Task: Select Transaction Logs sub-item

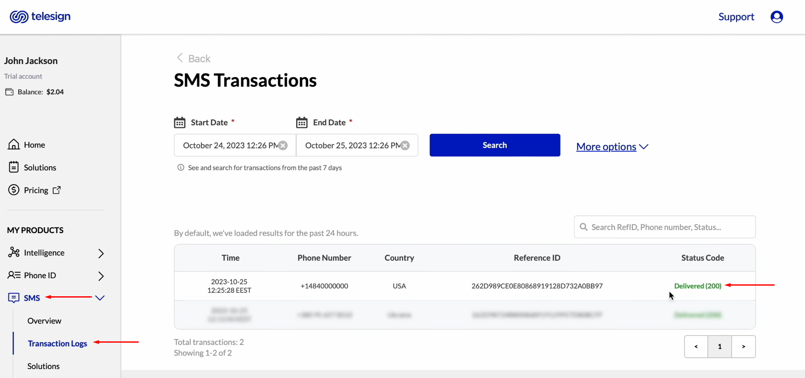Action: click(x=58, y=344)
